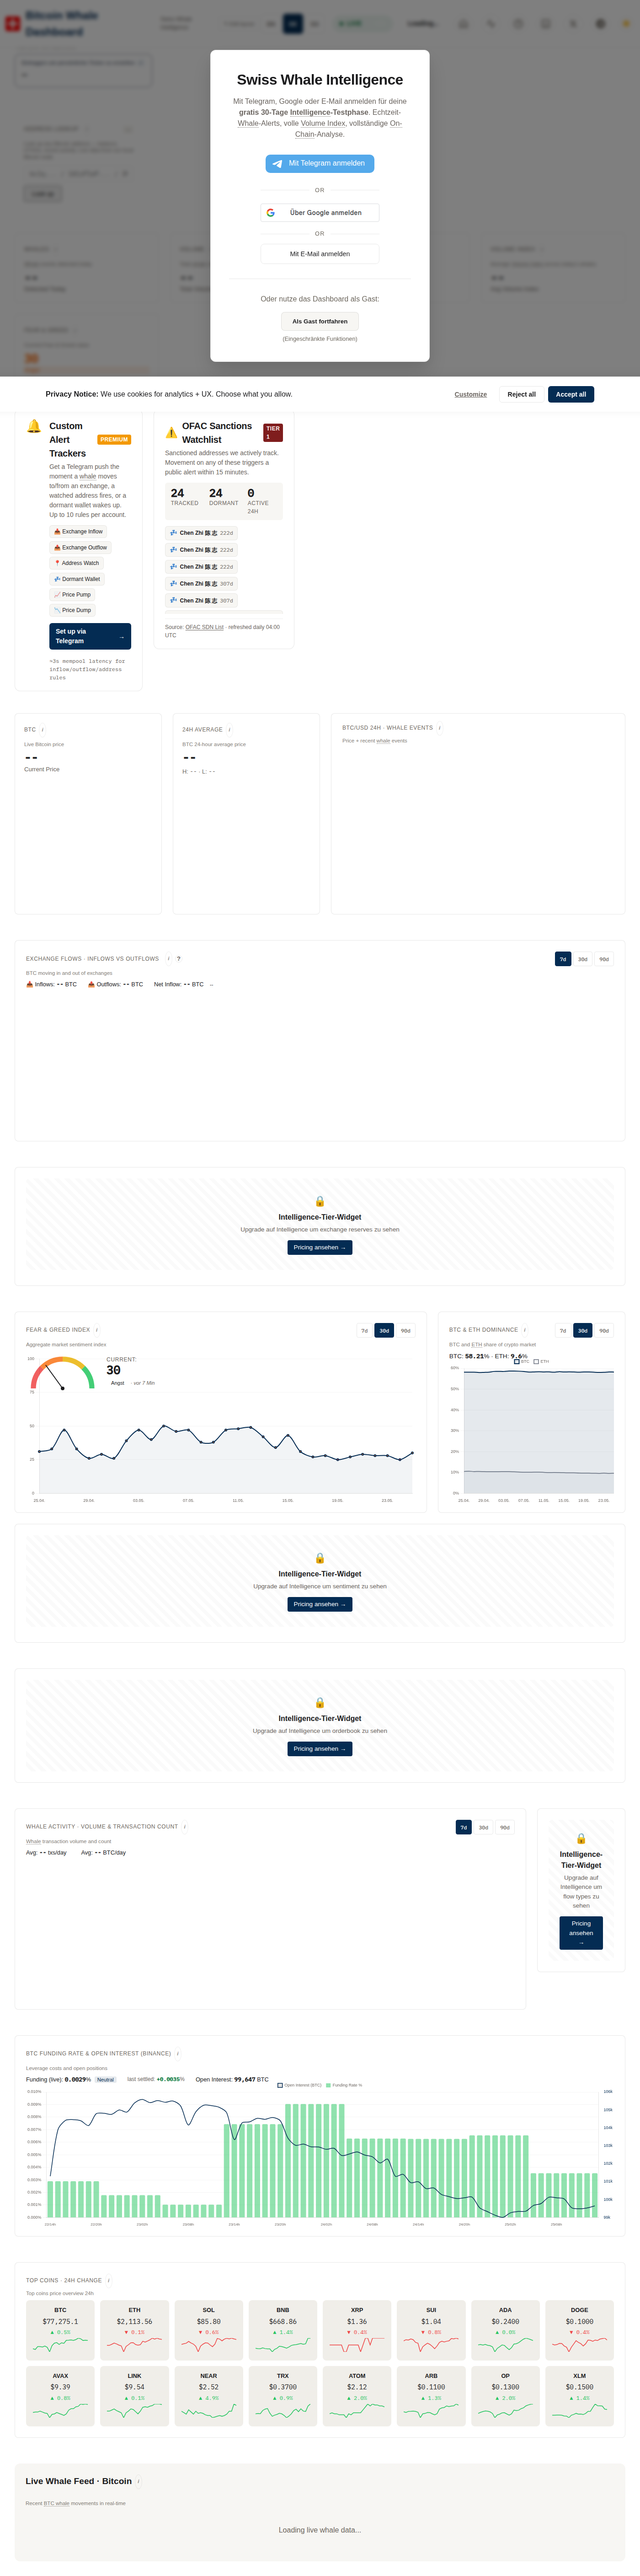Open the question mark help in Exchange Flows
The width and height of the screenshot is (640, 2576).
[179, 959]
